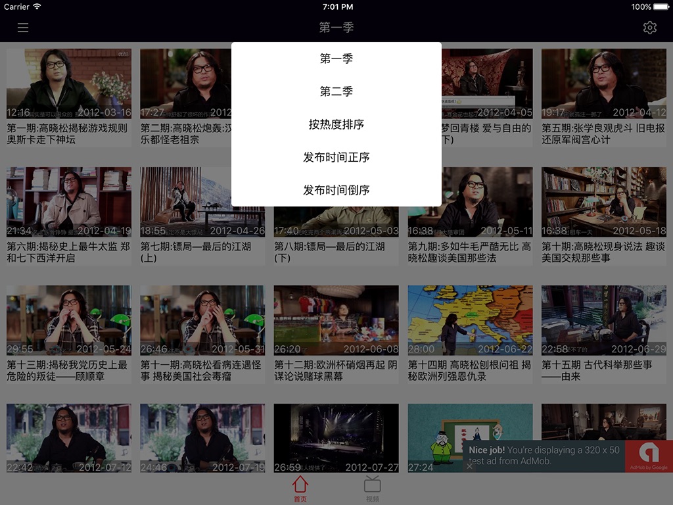Tap the AdMob test ad banner text
Screen dimensions: 673x505
point(544,456)
